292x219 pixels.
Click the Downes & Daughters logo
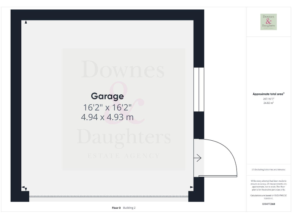[x=268, y=22]
